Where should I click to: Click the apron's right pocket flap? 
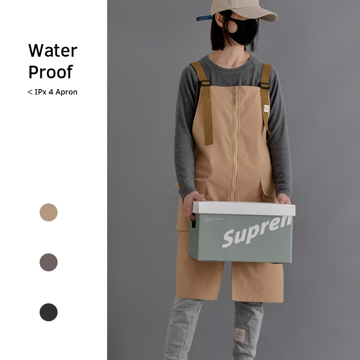pos(268,187)
